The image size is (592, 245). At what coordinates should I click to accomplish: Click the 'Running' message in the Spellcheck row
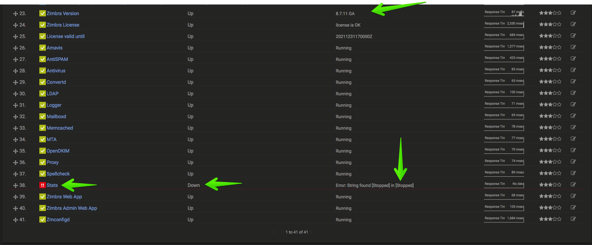click(343, 174)
